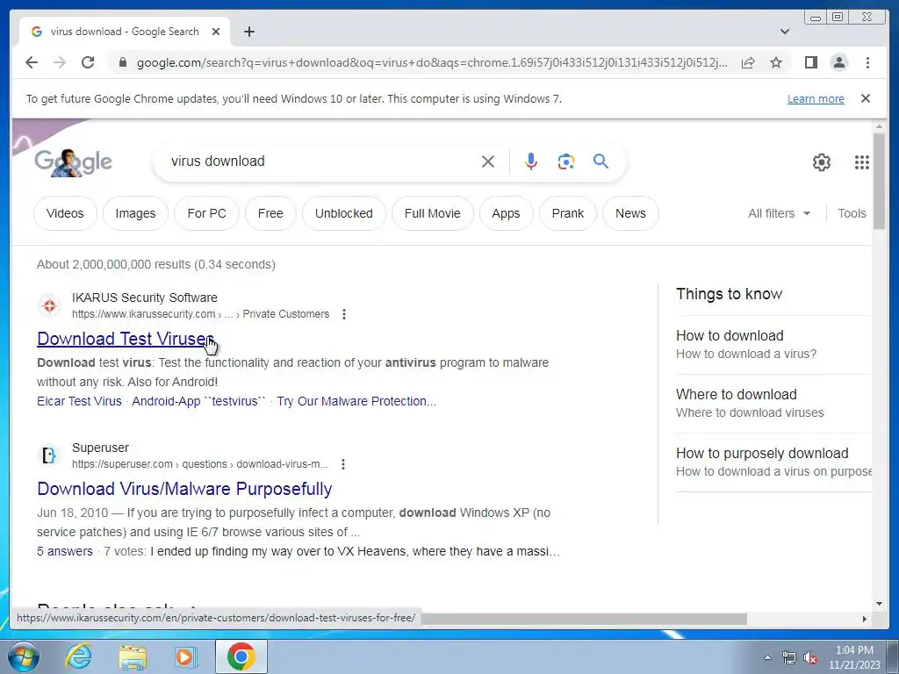Search by image using the Lens icon
This screenshot has height=674, width=899.
(566, 161)
